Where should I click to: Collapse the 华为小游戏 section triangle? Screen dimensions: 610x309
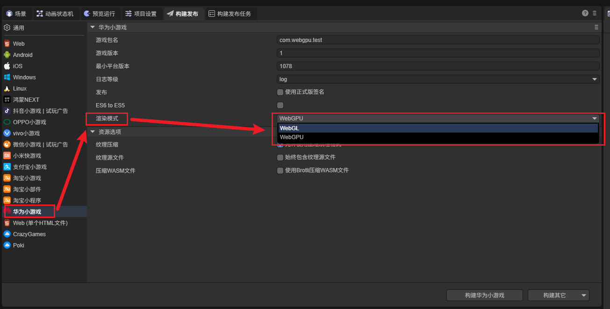point(93,27)
